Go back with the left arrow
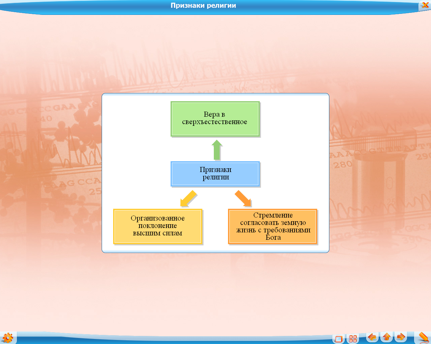Viewport: 431px width, 344px height. (x=372, y=337)
